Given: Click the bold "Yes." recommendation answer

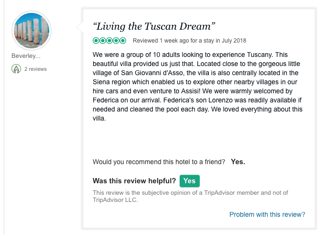Looking at the screenshot, I should [x=238, y=162].
